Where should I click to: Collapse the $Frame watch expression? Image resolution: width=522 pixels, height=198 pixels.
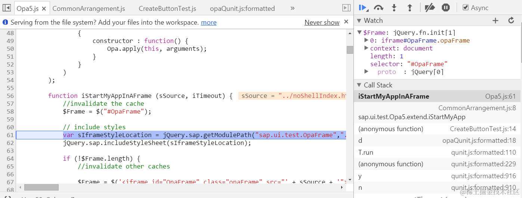click(359, 33)
